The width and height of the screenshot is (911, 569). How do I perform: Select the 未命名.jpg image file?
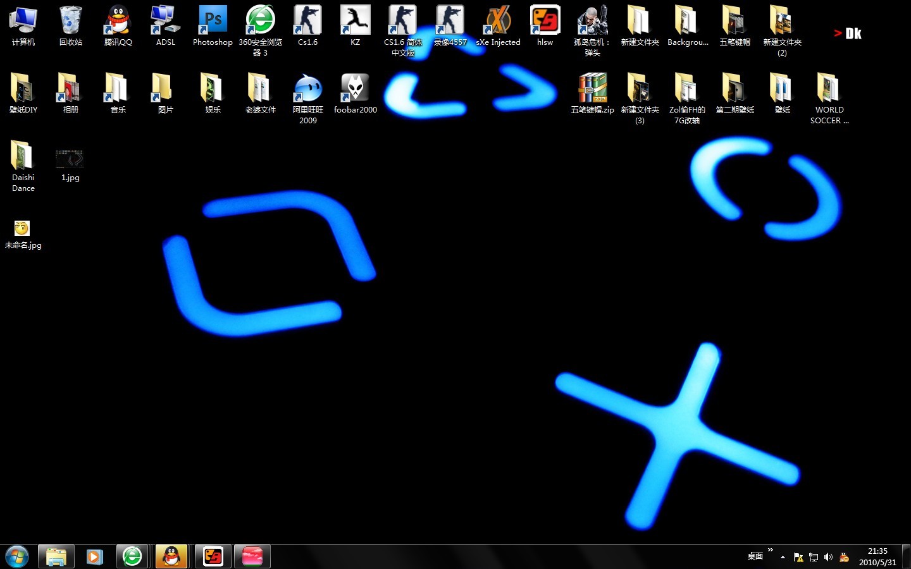coord(23,235)
